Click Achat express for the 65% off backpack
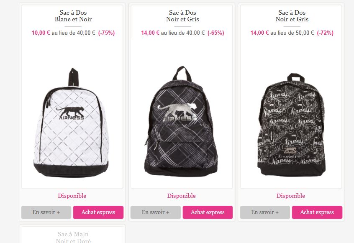354x243 pixels. tap(208, 212)
